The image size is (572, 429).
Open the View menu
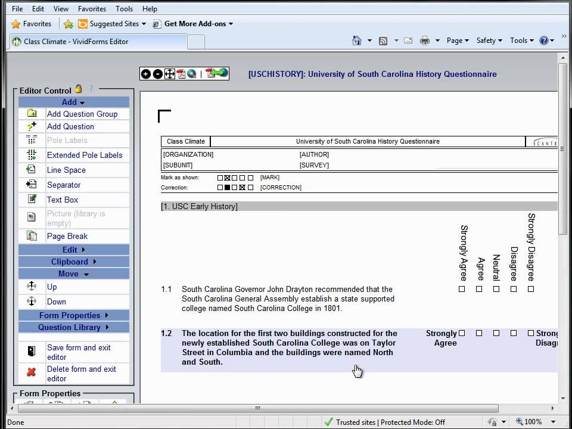61,9
